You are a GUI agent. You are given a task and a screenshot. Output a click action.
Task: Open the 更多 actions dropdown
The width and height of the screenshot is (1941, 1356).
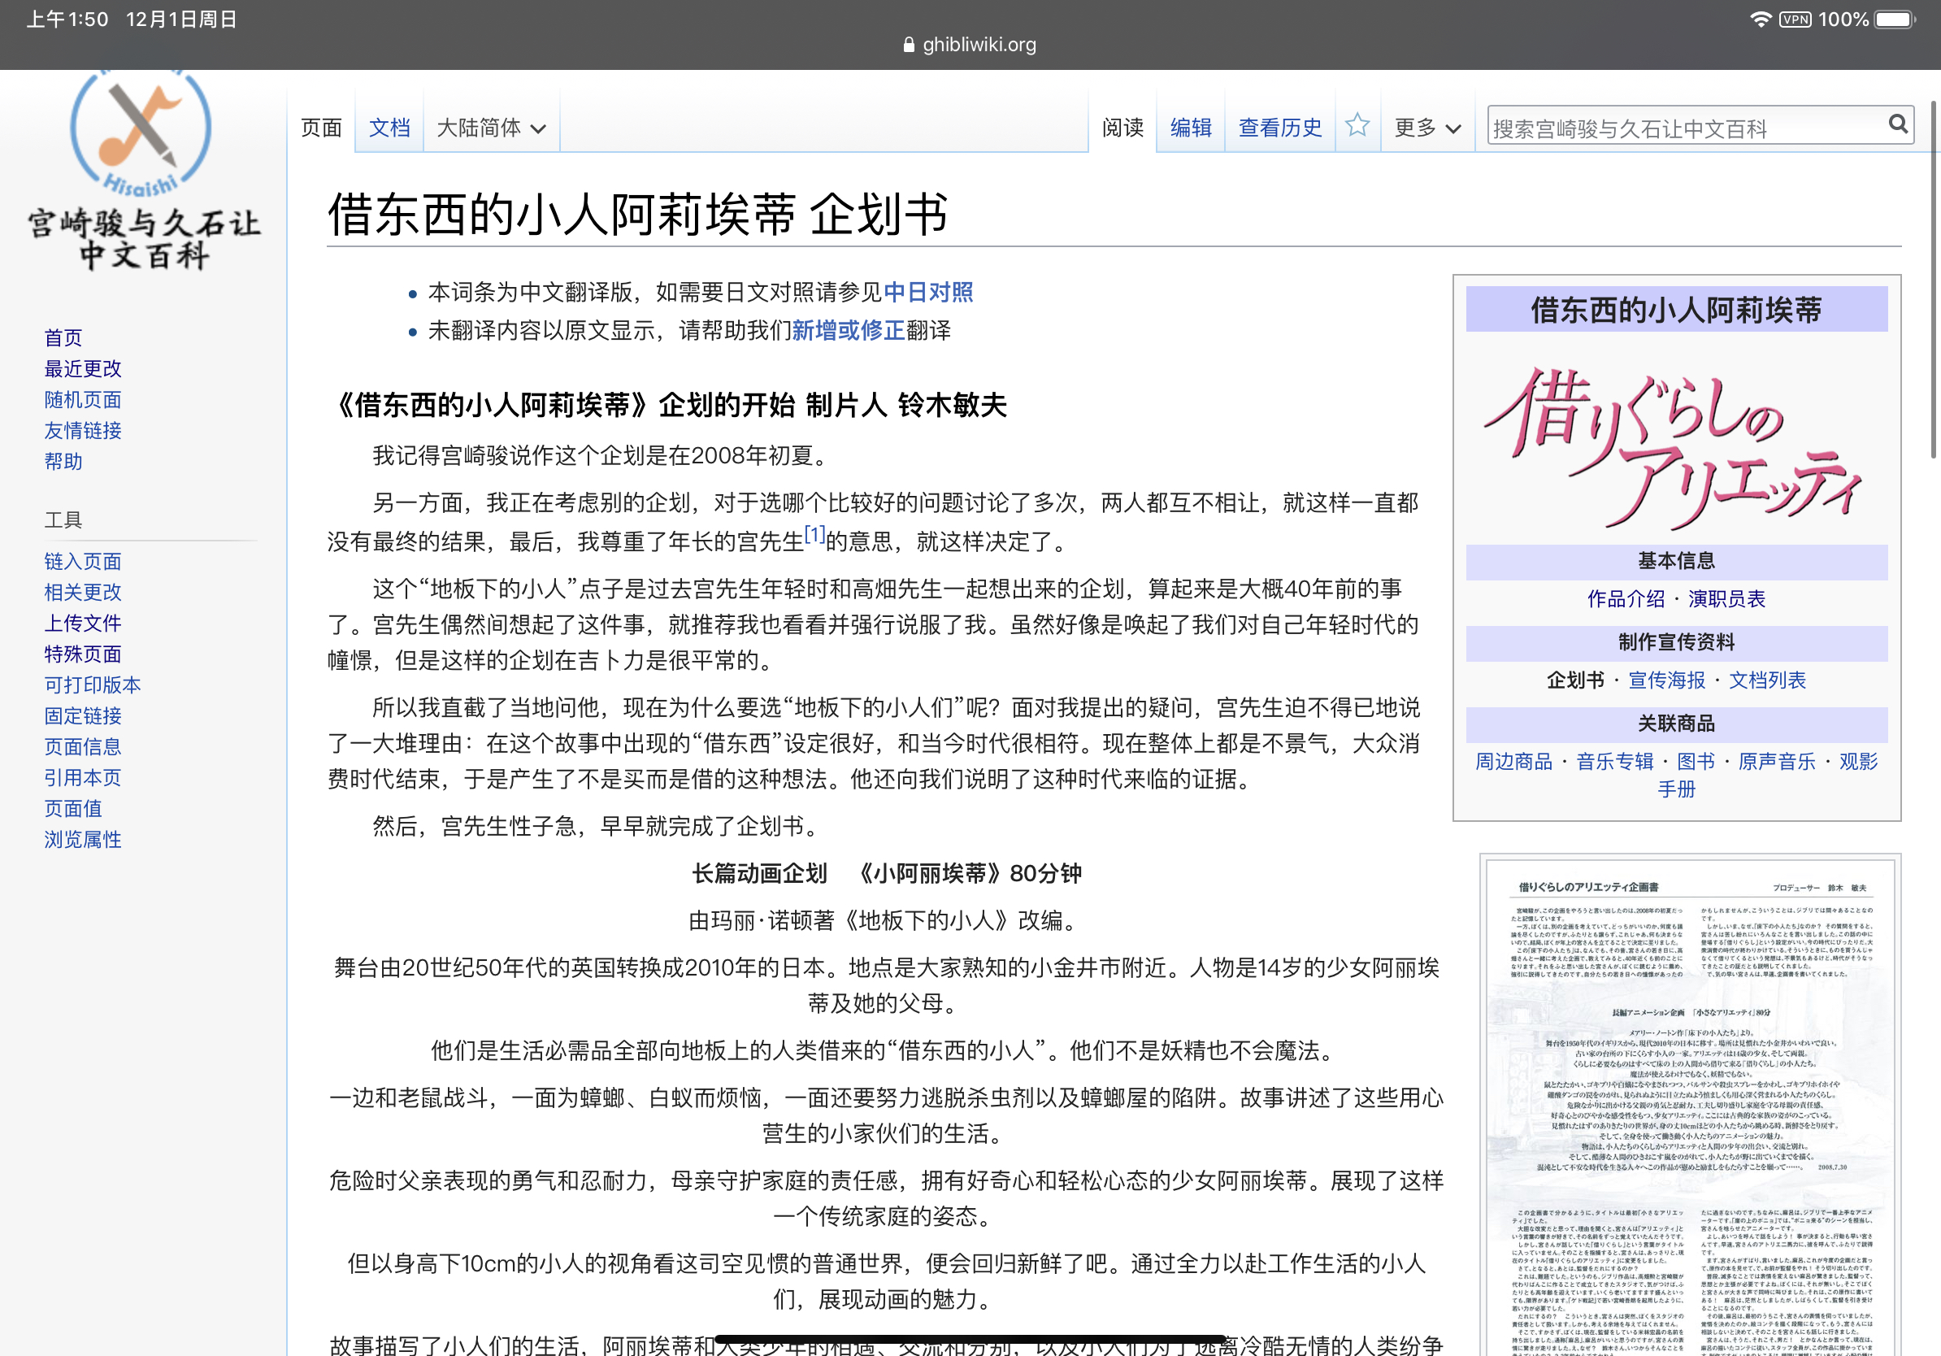click(x=1427, y=128)
